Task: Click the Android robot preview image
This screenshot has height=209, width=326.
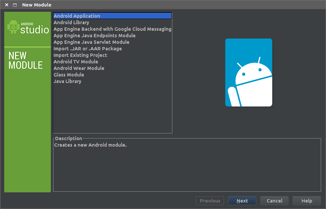Action: (x=248, y=72)
